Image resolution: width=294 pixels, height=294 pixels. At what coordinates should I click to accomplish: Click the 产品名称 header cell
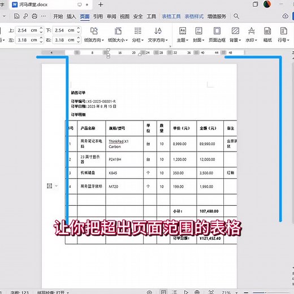pyautogui.click(x=92, y=128)
